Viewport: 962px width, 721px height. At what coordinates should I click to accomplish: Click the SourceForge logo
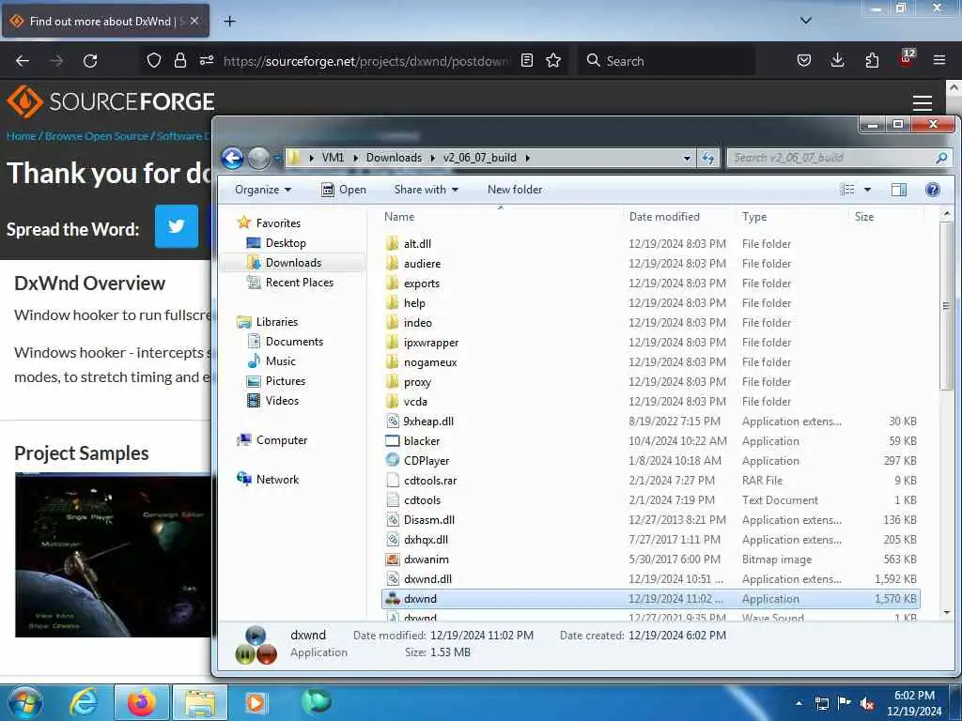pos(111,101)
